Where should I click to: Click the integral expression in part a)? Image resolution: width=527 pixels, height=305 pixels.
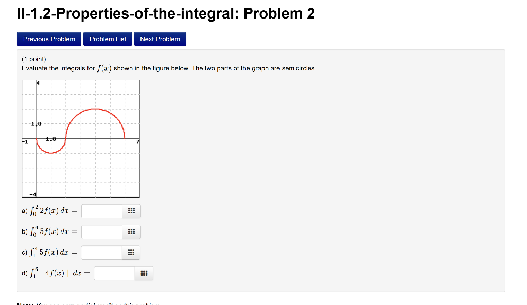(49, 210)
